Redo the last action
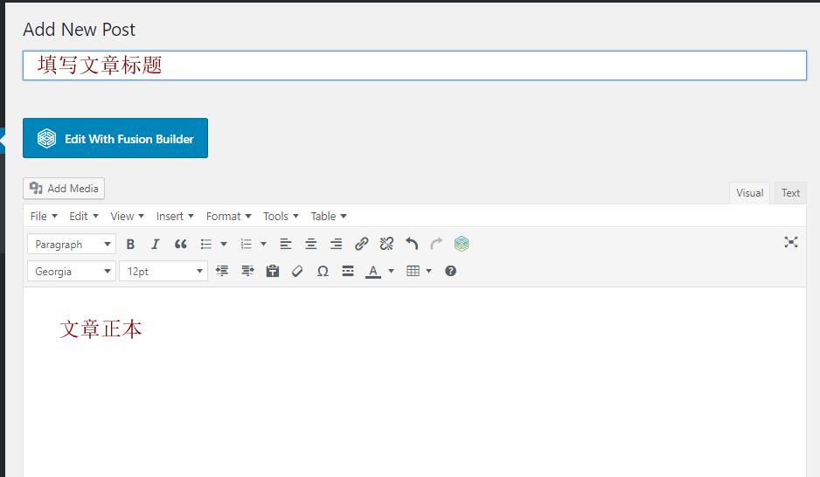The image size is (820, 477). coord(436,244)
